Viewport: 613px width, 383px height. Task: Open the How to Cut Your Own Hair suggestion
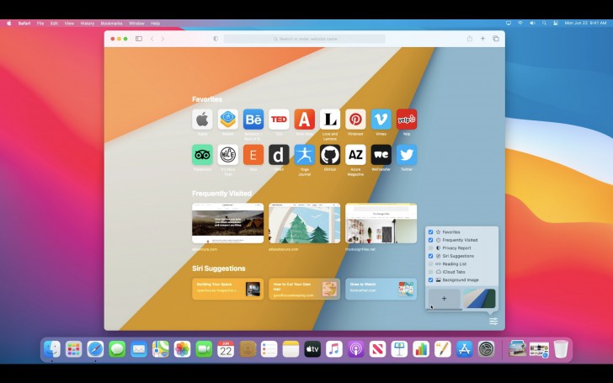click(x=304, y=289)
